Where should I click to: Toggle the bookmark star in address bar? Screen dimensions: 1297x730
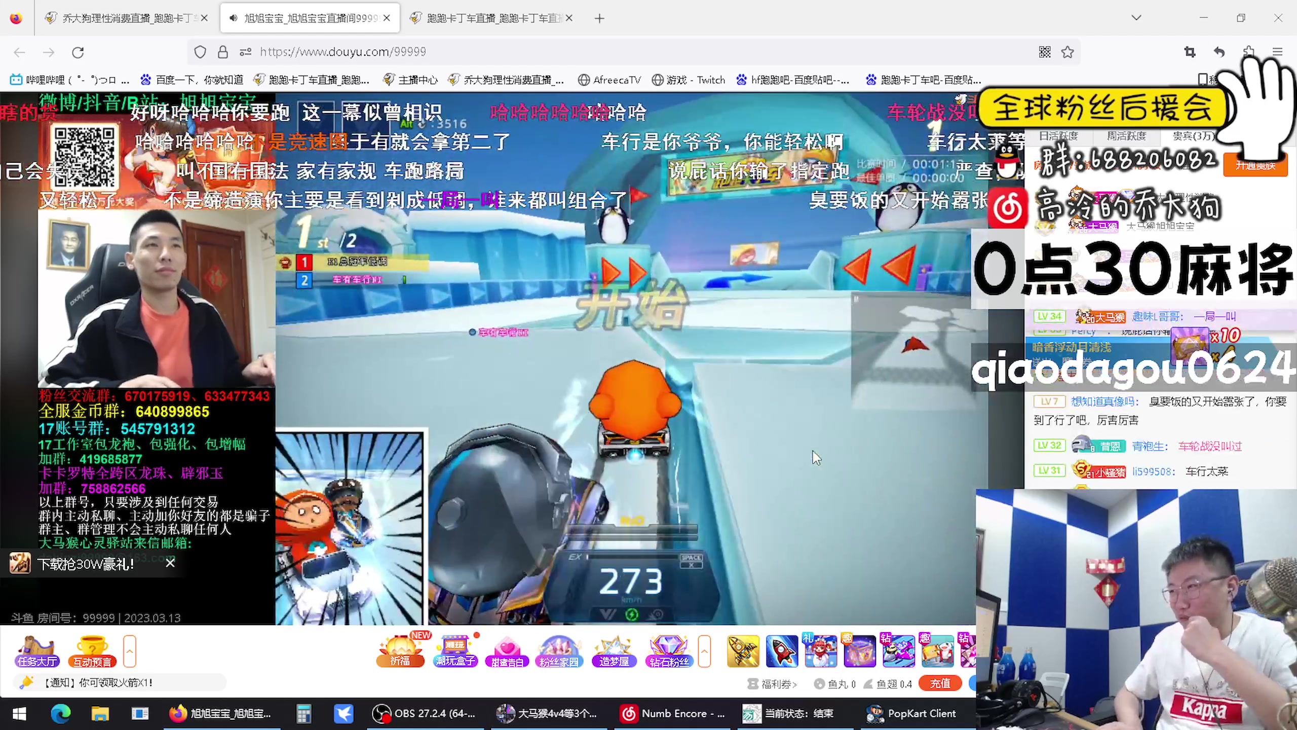(1068, 52)
